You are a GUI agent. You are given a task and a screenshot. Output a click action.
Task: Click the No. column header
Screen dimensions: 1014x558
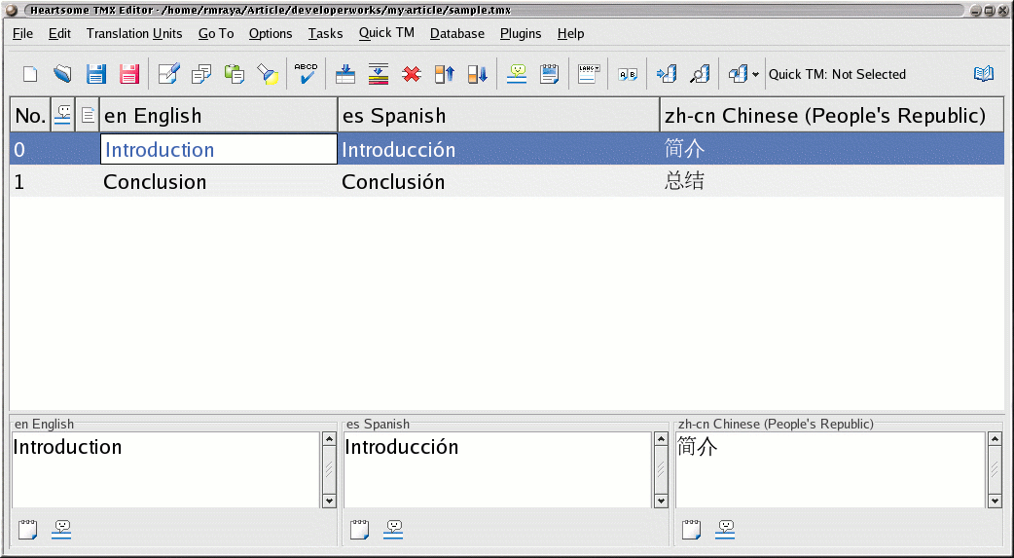coord(30,115)
